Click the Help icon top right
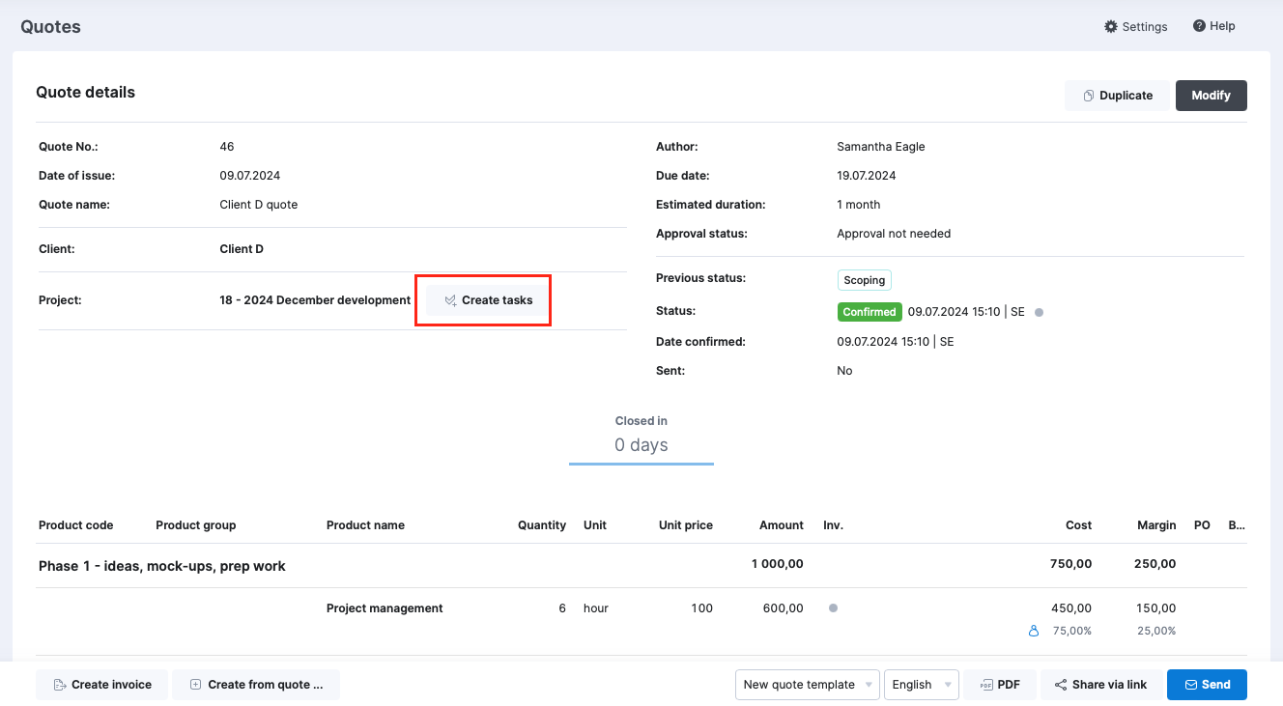 pyautogui.click(x=1198, y=26)
